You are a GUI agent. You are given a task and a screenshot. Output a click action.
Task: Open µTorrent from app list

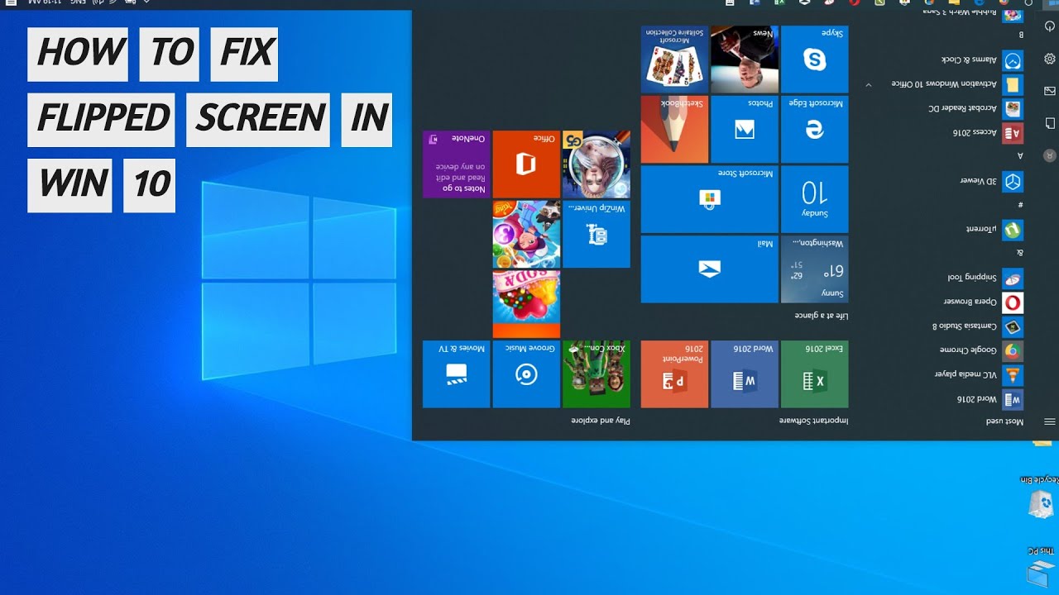click(x=995, y=230)
